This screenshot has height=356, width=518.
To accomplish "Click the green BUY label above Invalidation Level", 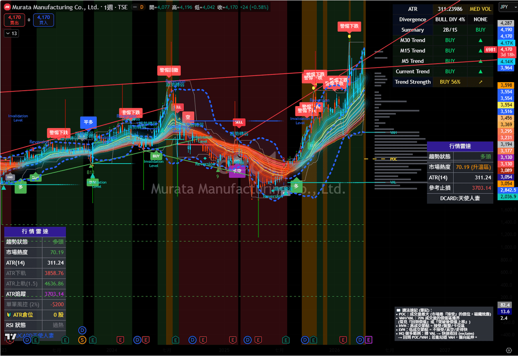I will coord(156,156).
